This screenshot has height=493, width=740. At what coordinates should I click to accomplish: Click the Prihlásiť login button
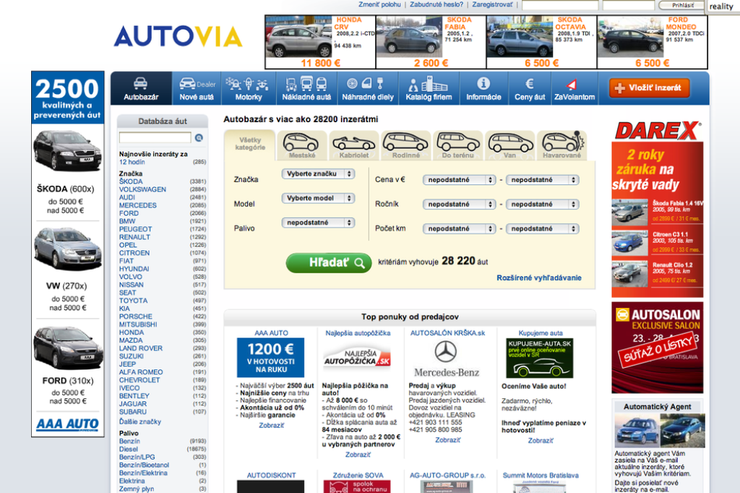pyautogui.click(x=682, y=5)
